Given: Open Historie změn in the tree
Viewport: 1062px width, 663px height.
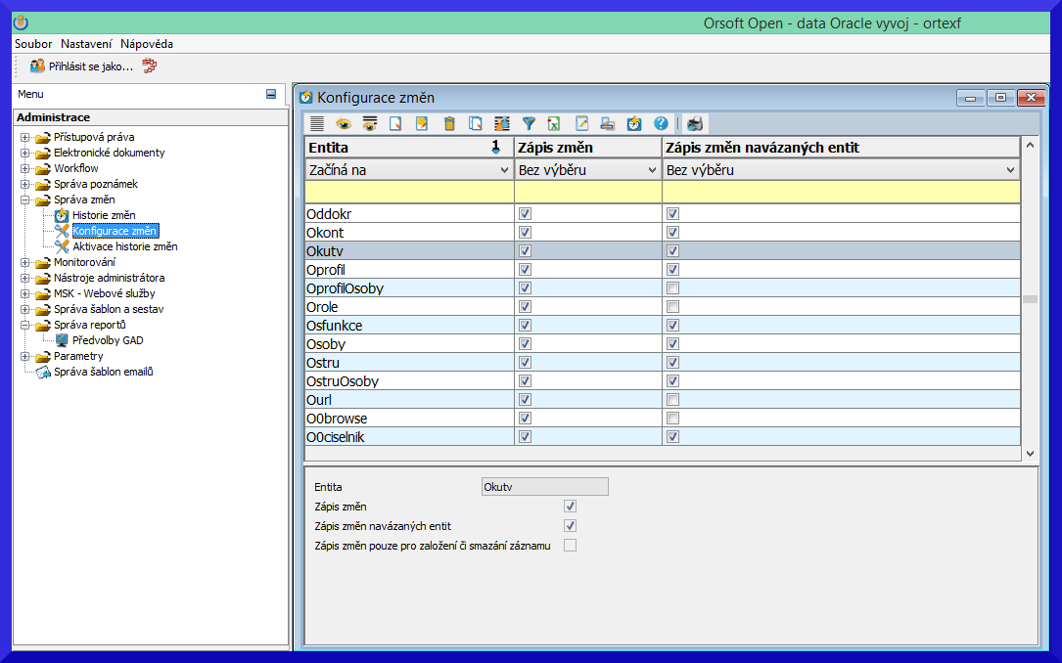Looking at the screenshot, I should pyautogui.click(x=103, y=215).
